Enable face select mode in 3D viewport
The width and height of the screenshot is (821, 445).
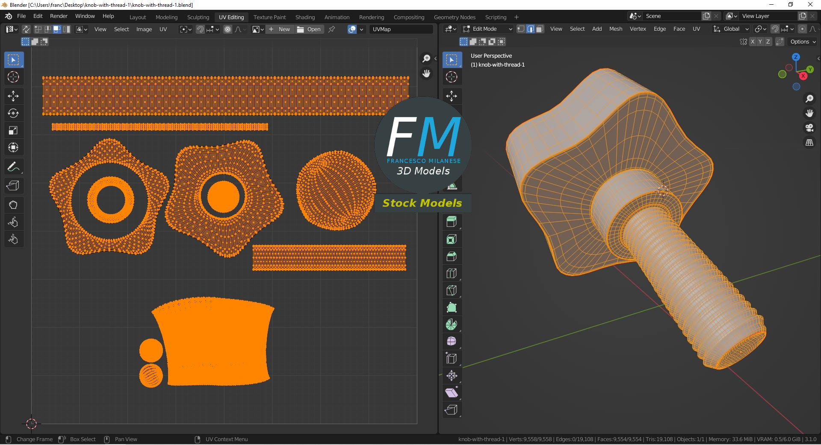click(540, 29)
